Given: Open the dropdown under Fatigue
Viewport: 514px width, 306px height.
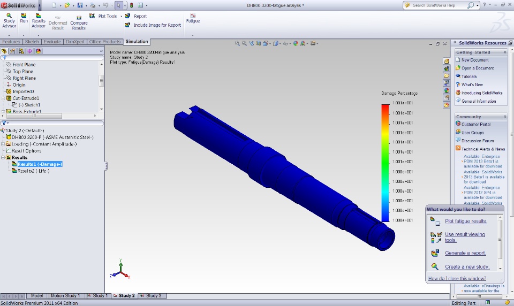Looking at the screenshot, I should (193, 35).
